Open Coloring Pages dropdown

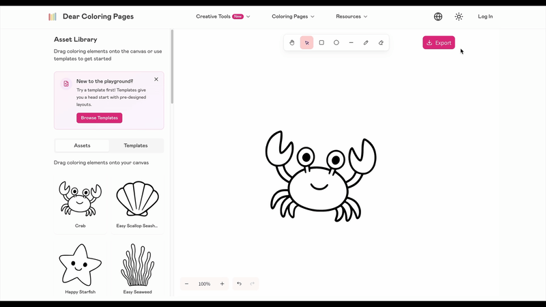tap(293, 16)
